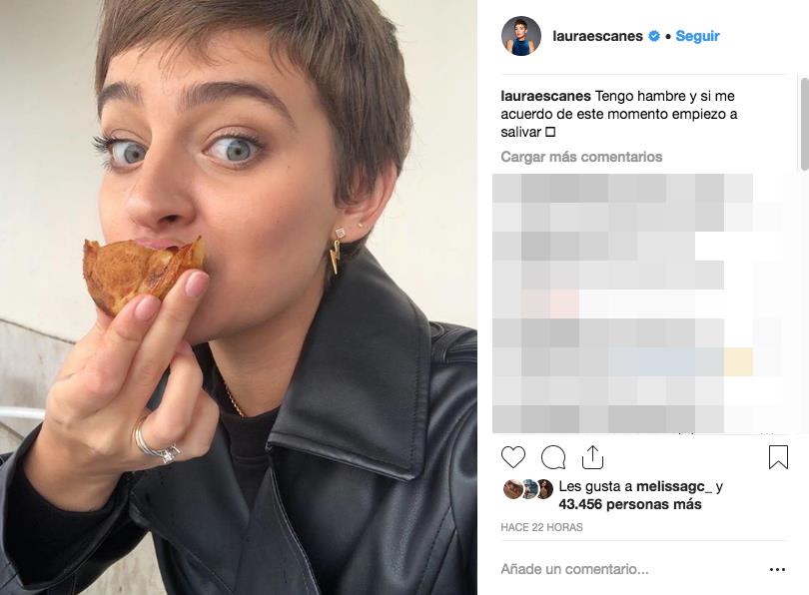809x595 pixels.
Task: Open melissagc_ profile from likes
Action: point(677,486)
